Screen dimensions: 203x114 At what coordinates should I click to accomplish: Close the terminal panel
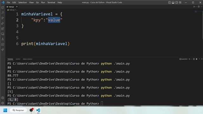pos(202,59)
